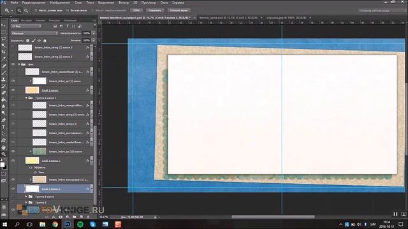The image size is (408, 229).
Task: Select the Clone Stamp tool
Action: coord(3,80)
